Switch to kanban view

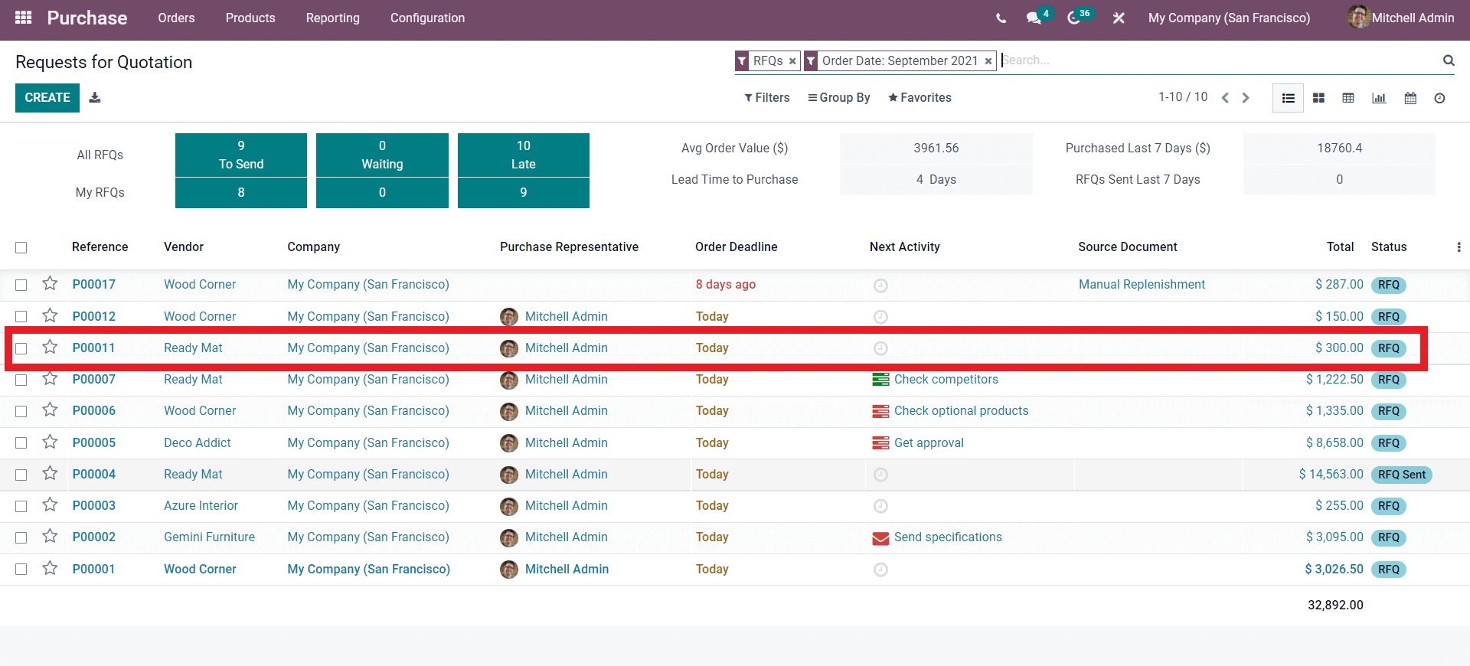pyautogui.click(x=1318, y=98)
